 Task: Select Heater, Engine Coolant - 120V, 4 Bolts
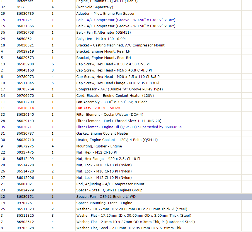pyautogui.click(x=117, y=140)
